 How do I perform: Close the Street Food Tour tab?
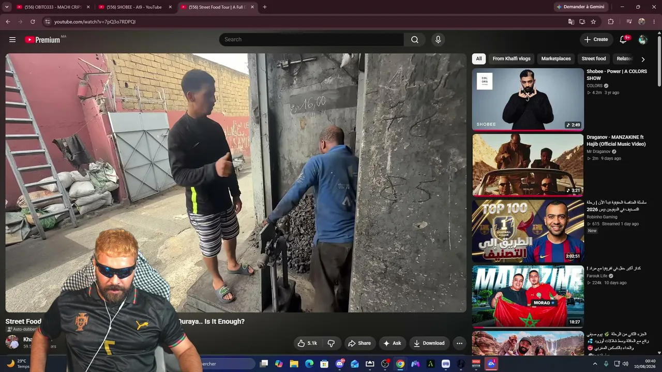coord(252,7)
